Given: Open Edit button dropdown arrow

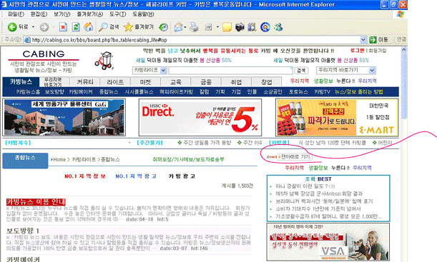Looking at the screenshot, I should coord(217,27).
